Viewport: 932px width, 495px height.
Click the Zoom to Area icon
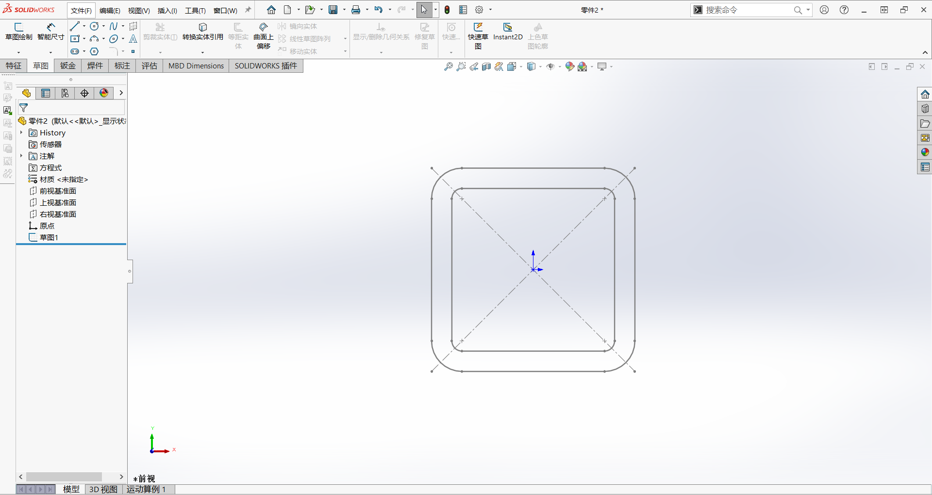pos(461,66)
